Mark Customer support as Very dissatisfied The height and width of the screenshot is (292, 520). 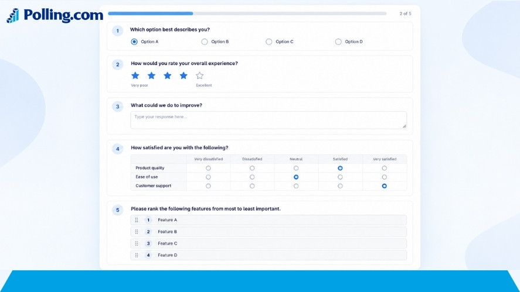[208, 186]
